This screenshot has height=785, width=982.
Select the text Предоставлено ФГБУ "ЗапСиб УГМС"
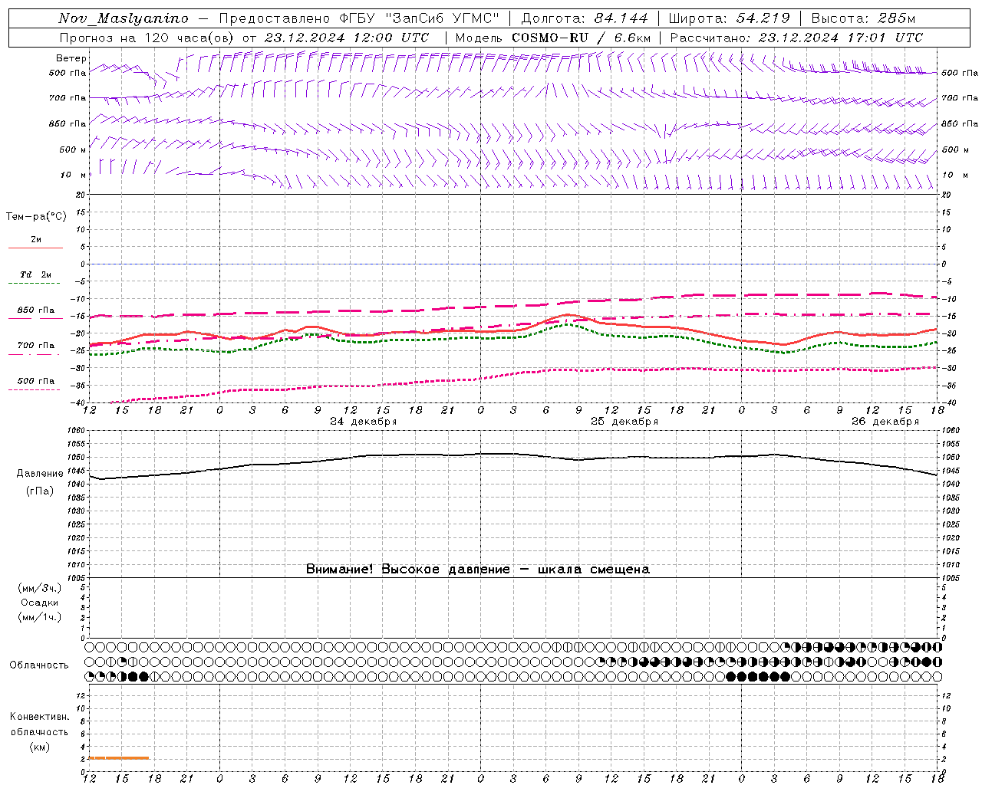tap(359, 18)
